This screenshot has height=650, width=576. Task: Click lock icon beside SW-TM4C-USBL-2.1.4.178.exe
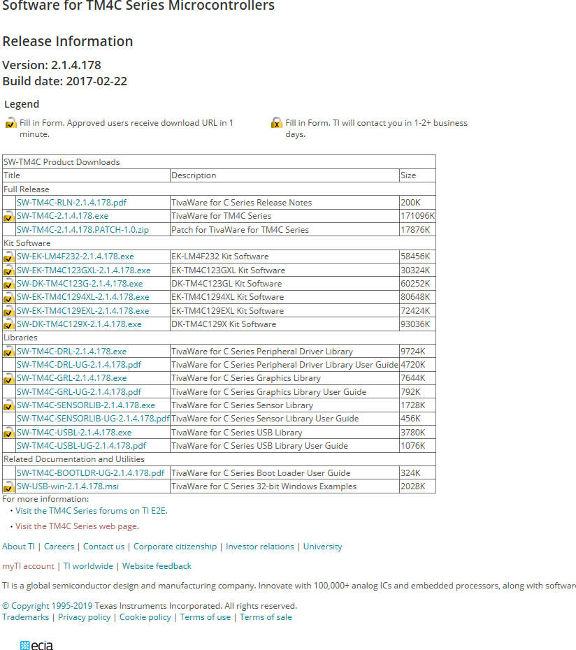click(8, 433)
